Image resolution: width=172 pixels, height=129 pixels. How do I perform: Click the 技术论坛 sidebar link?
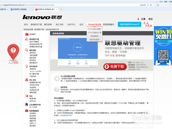pyautogui.click(x=33, y=101)
